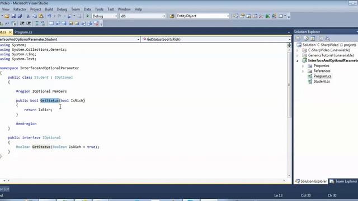The width and height of the screenshot is (358, 201).
Task: Click the Open File folder icon
Action: coord(7,16)
